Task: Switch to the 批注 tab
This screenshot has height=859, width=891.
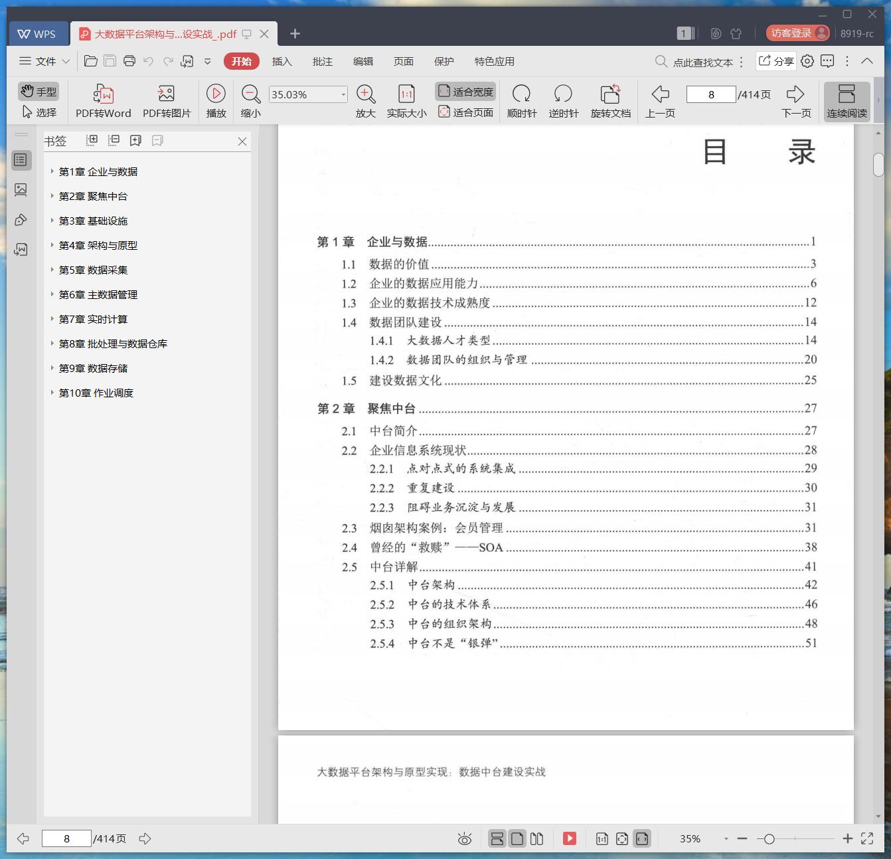Action: pyautogui.click(x=322, y=61)
